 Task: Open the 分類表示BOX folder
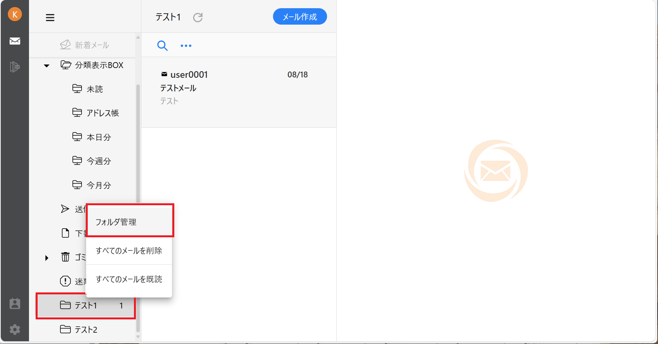tap(92, 65)
